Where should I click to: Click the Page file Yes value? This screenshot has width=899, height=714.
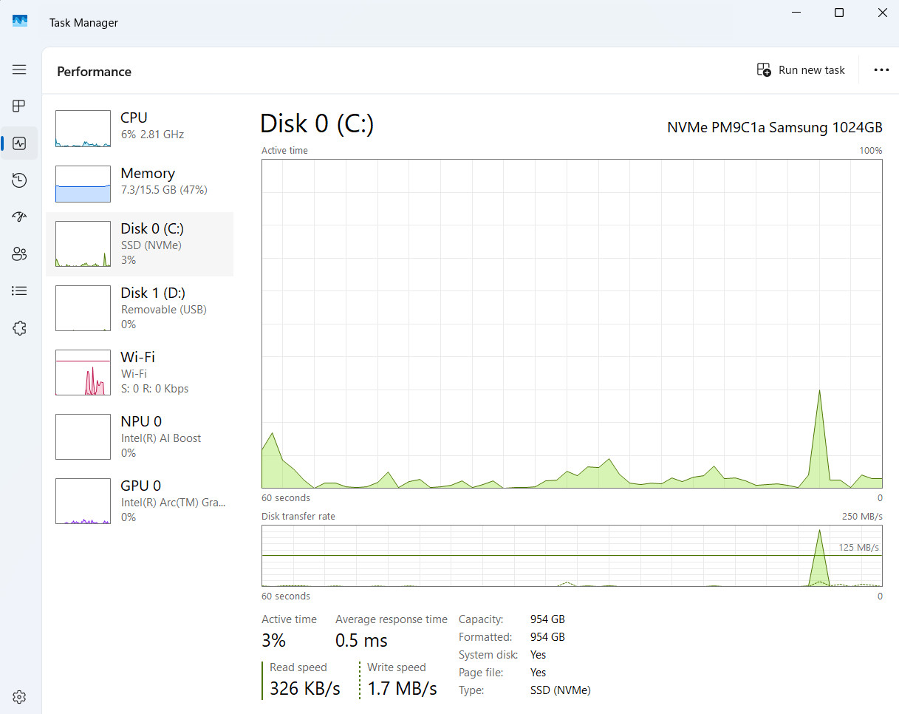(x=539, y=673)
